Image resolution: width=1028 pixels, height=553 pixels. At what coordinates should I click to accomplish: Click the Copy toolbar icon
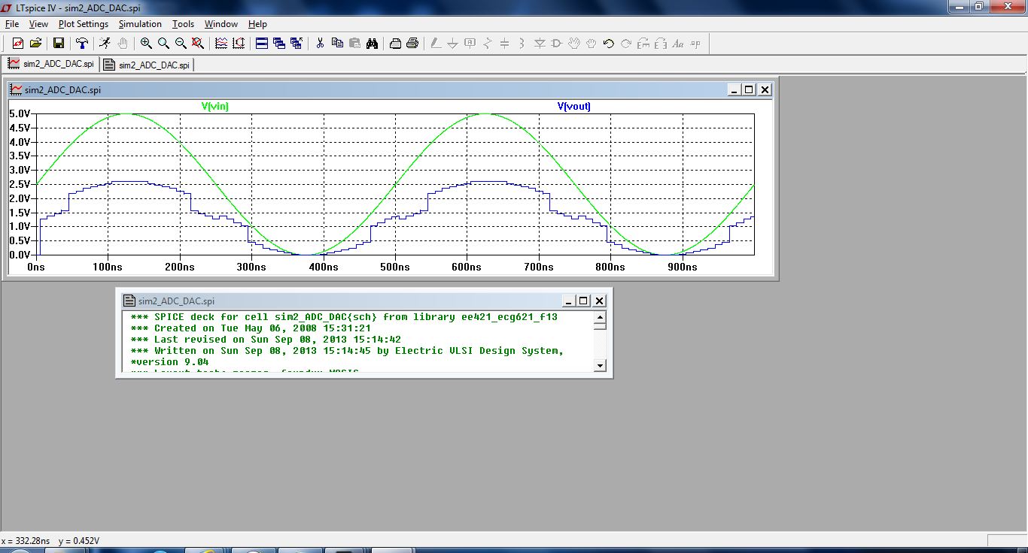coord(337,44)
